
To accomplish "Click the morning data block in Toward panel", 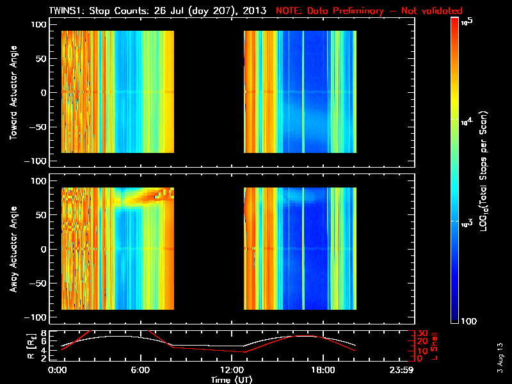I will coord(118,92).
